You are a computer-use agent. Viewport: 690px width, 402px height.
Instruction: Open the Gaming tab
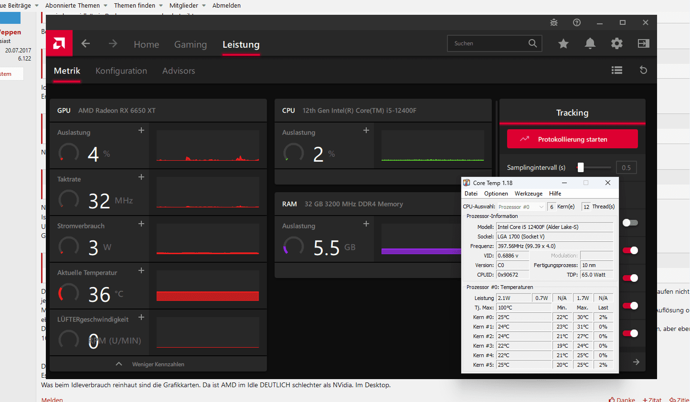(x=191, y=44)
